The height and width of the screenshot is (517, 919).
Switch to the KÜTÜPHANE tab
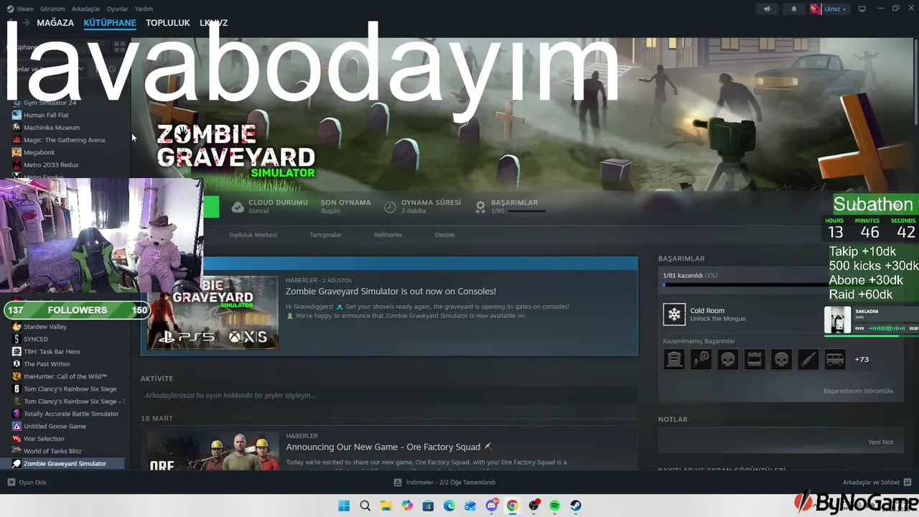[x=110, y=23]
